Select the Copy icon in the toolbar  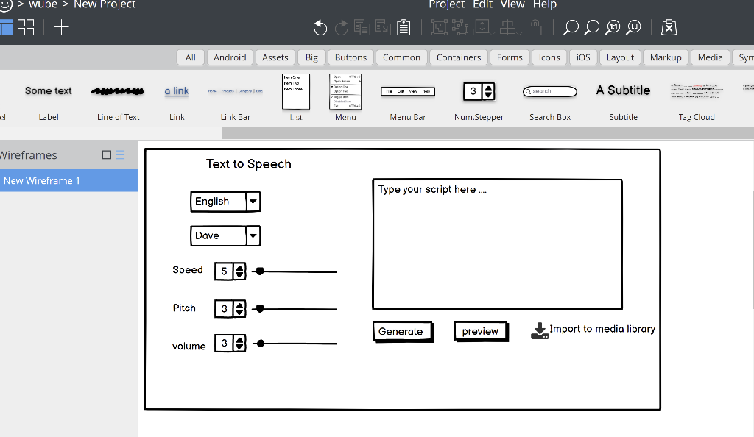362,27
